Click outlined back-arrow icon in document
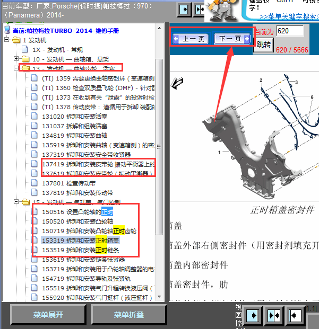 coord(177,83)
